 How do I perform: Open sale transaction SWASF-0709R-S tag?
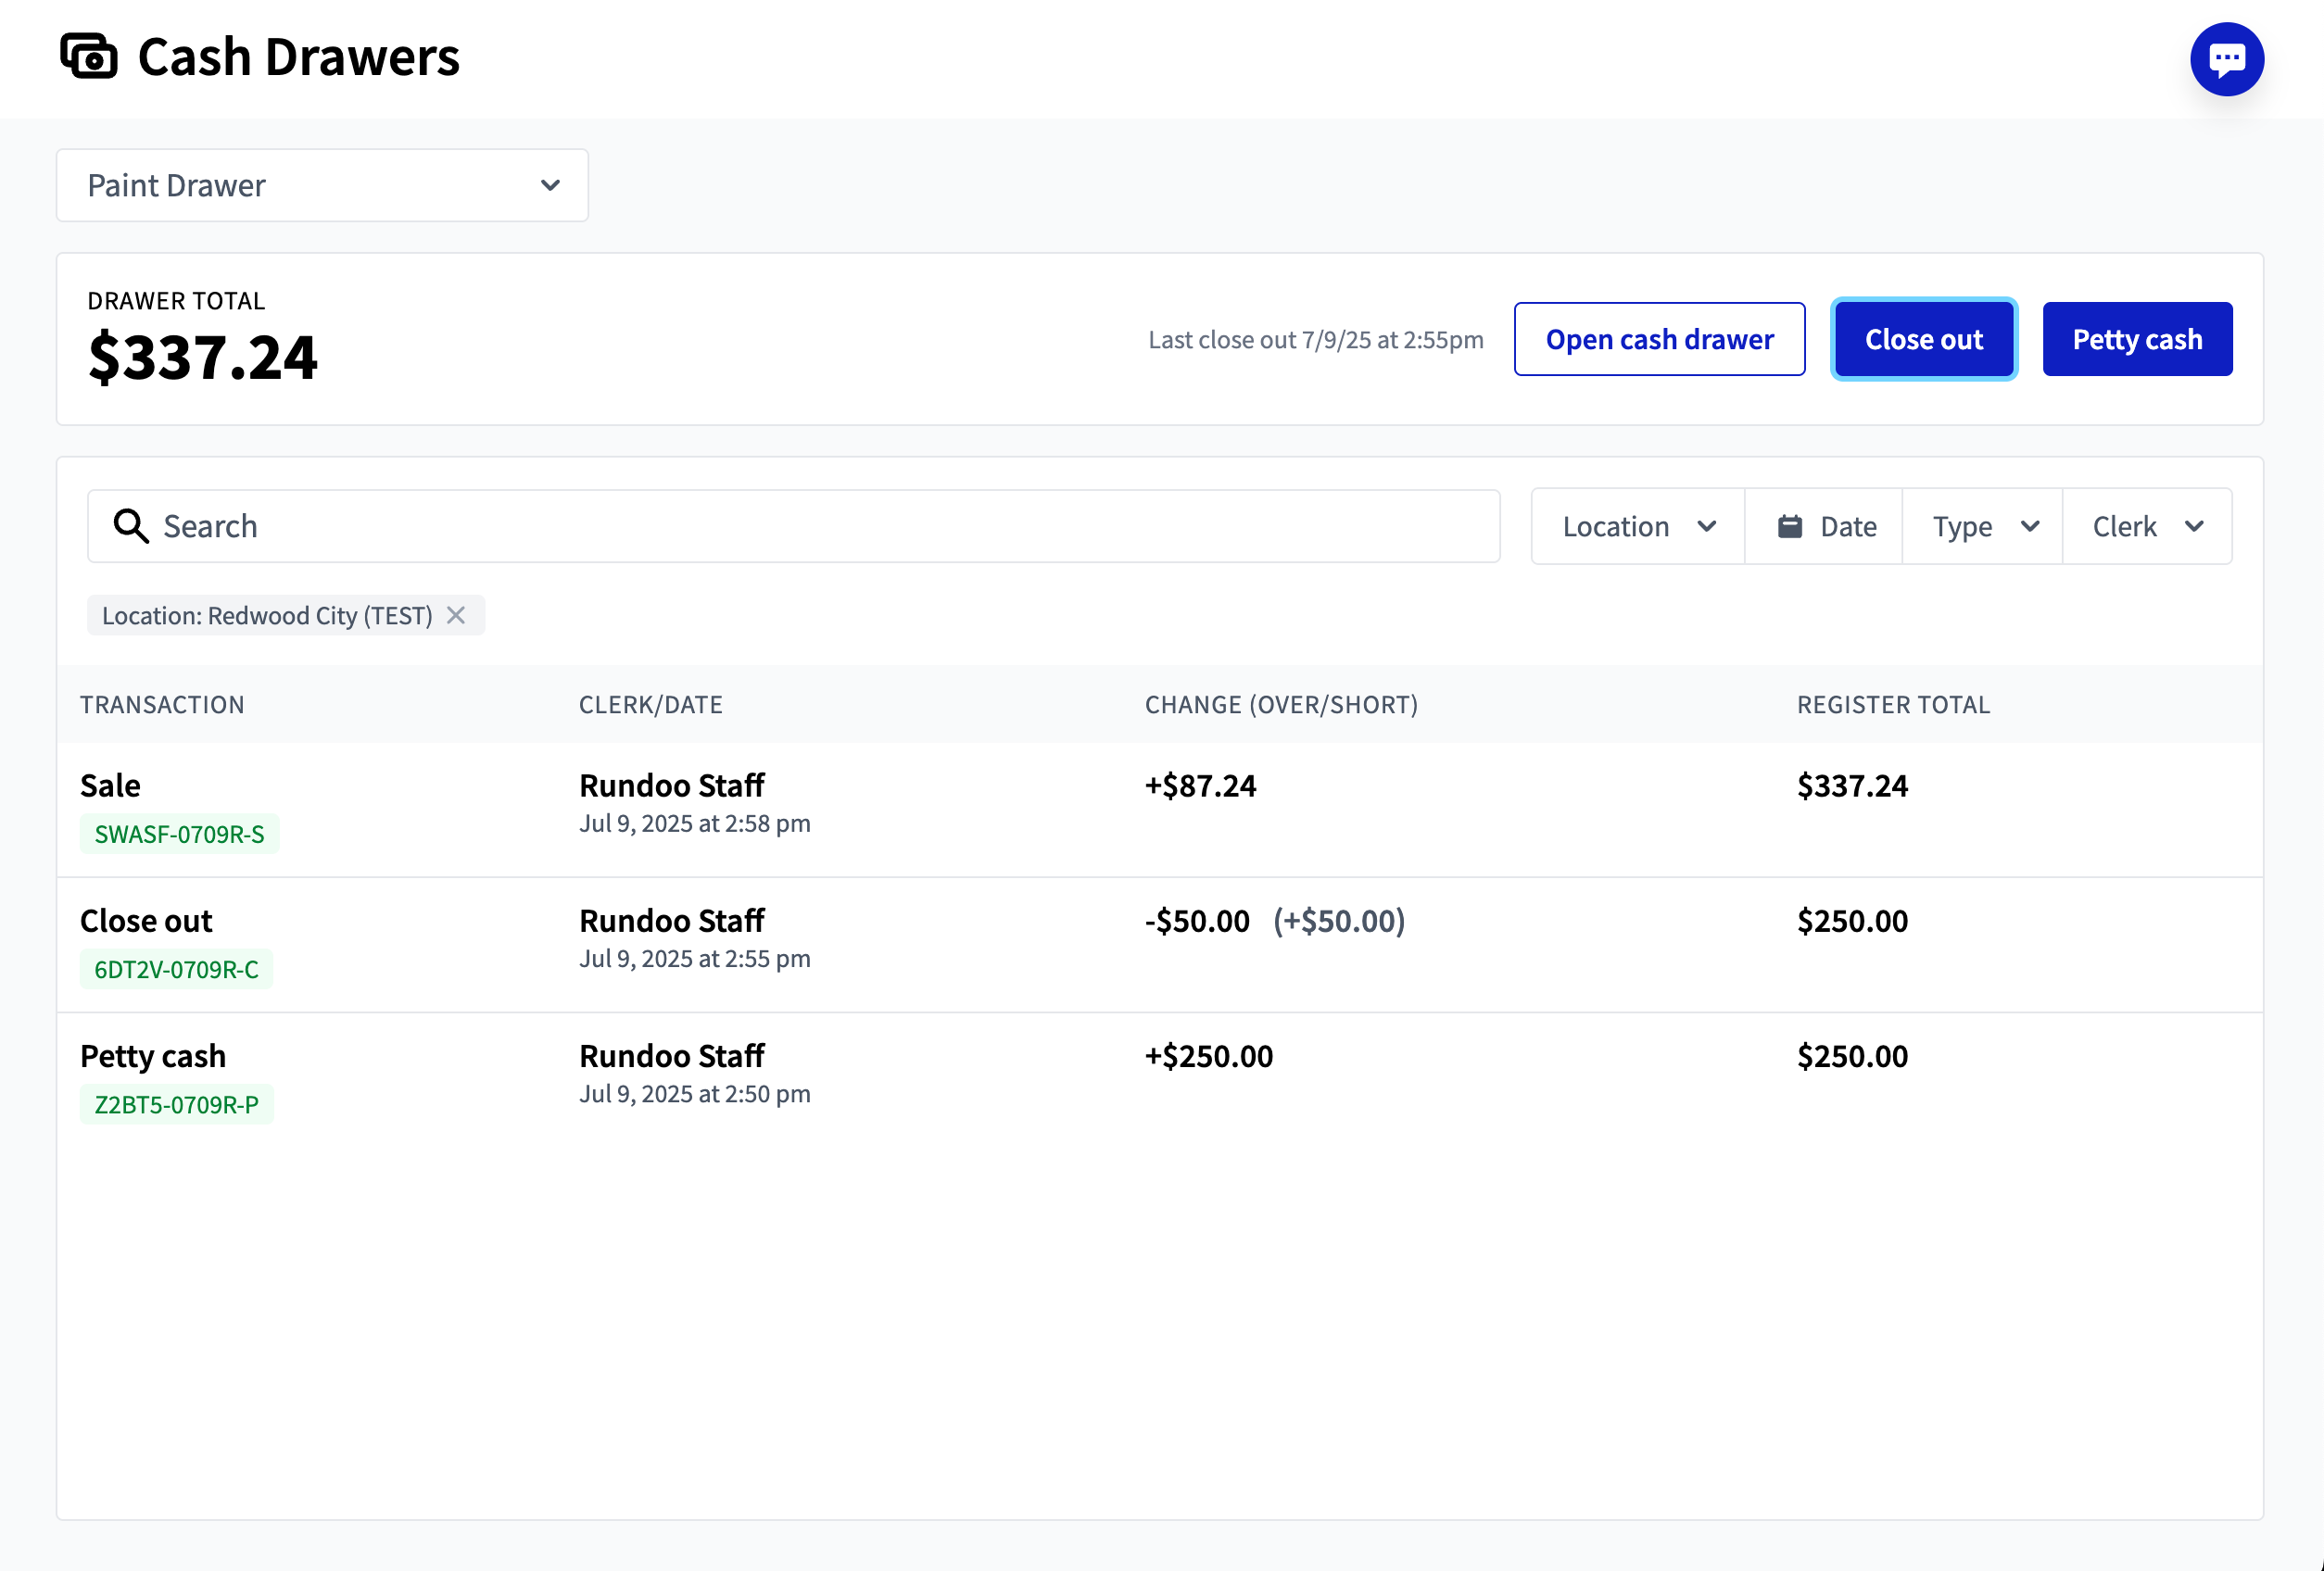(x=179, y=835)
